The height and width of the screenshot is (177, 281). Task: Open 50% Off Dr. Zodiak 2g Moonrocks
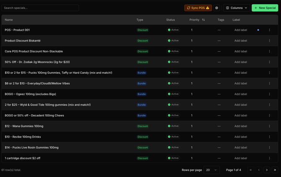pyautogui.click(x=37, y=62)
